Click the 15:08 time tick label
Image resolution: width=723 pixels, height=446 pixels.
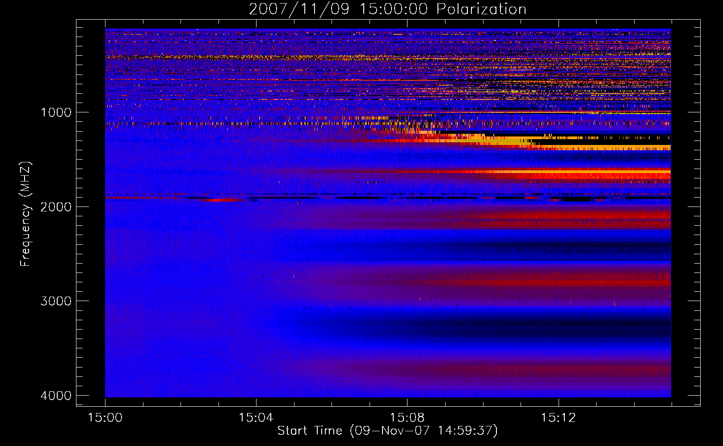tap(407, 418)
